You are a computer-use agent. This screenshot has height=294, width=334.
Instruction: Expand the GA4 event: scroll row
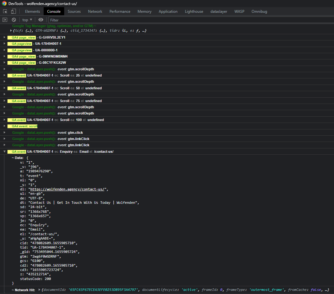(x=4, y=126)
